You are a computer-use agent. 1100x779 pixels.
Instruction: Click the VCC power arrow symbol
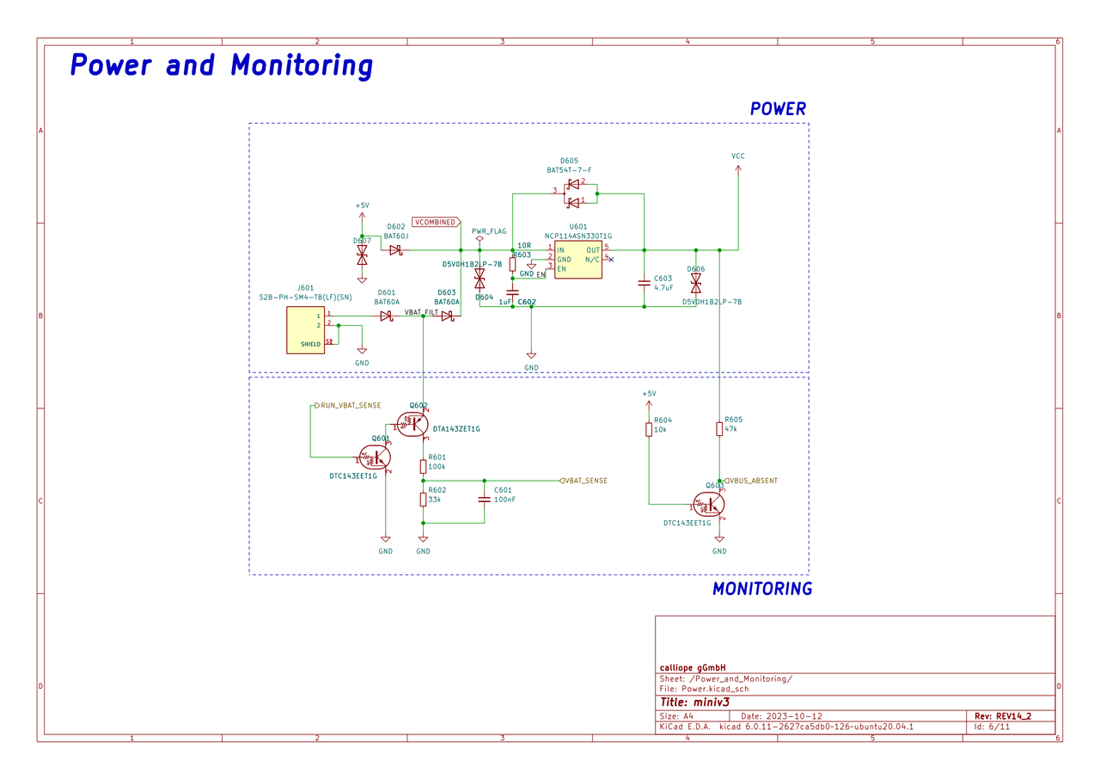coord(738,170)
